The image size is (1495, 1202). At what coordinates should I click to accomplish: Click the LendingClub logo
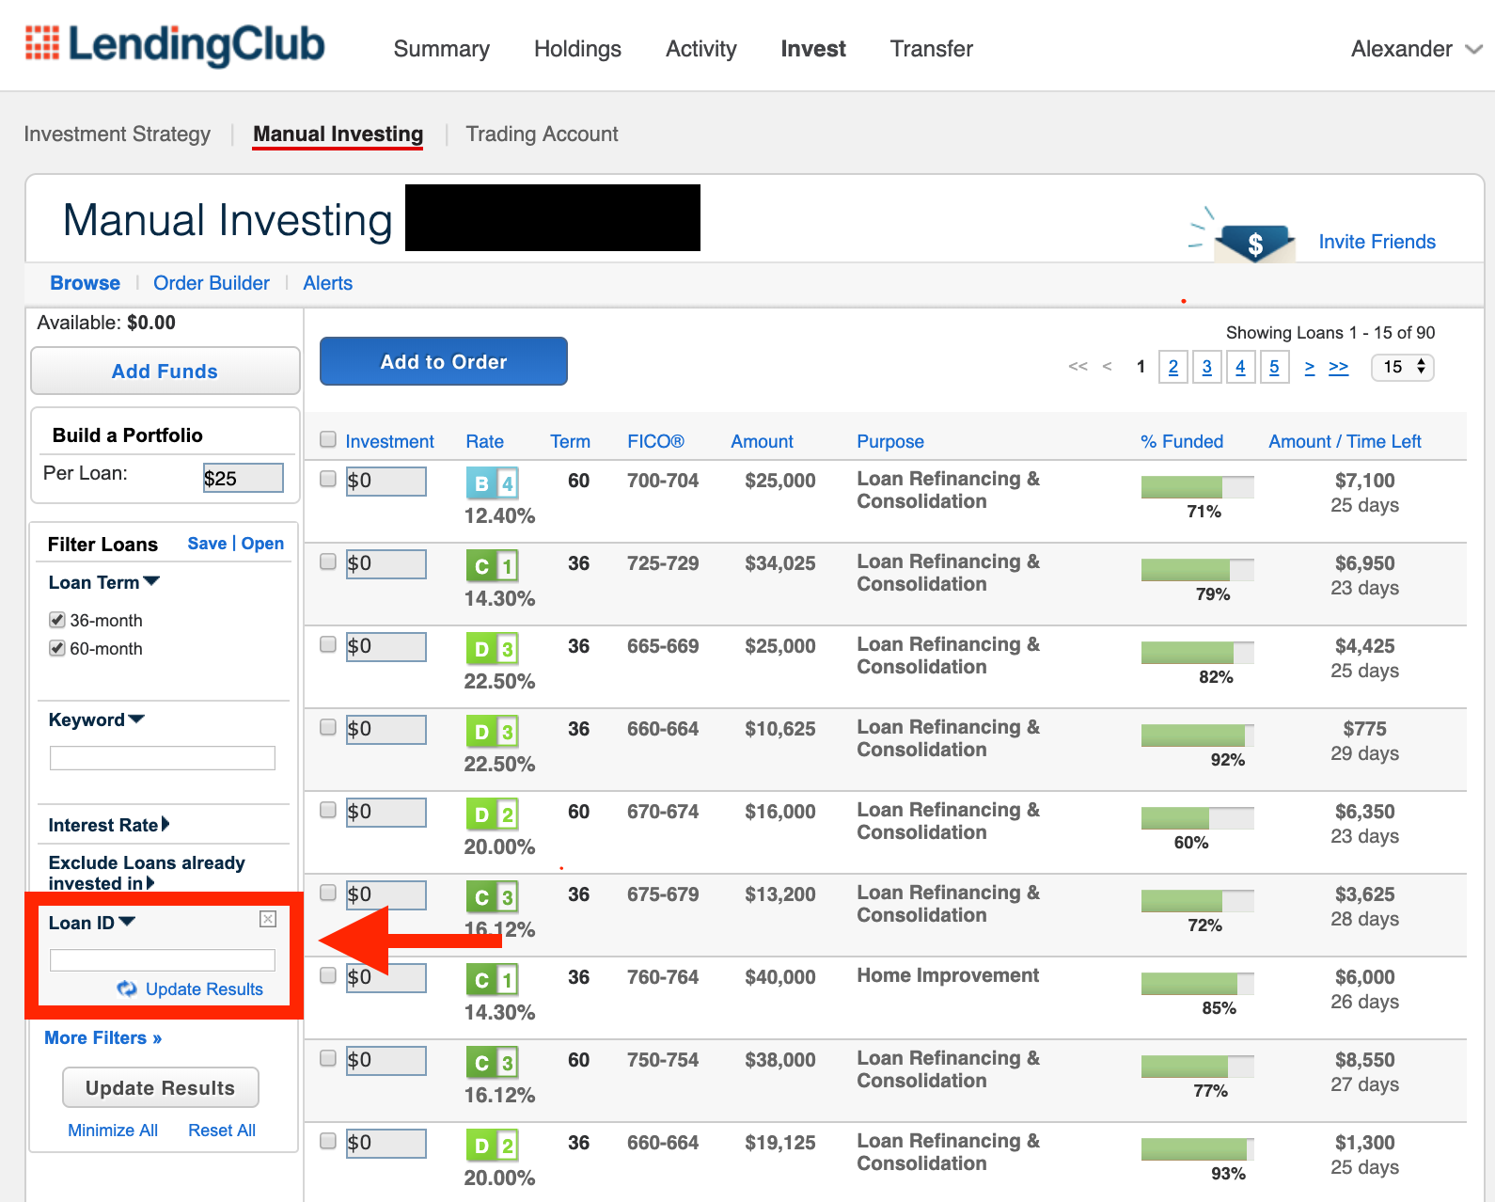pos(175,44)
